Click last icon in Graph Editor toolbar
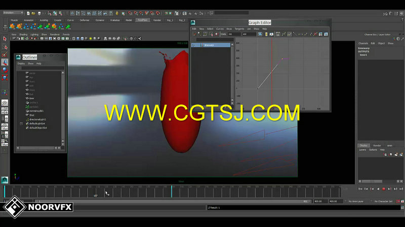The width and height of the screenshot is (405, 227). [326, 34]
